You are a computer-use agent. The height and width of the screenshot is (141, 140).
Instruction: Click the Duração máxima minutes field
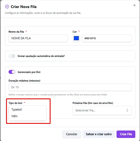coord(70,87)
